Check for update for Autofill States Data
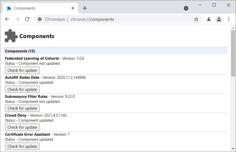The image size is (236, 152). (x=22, y=89)
